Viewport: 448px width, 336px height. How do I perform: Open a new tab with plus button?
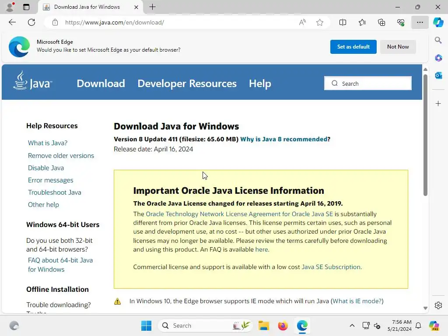(x=153, y=7)
